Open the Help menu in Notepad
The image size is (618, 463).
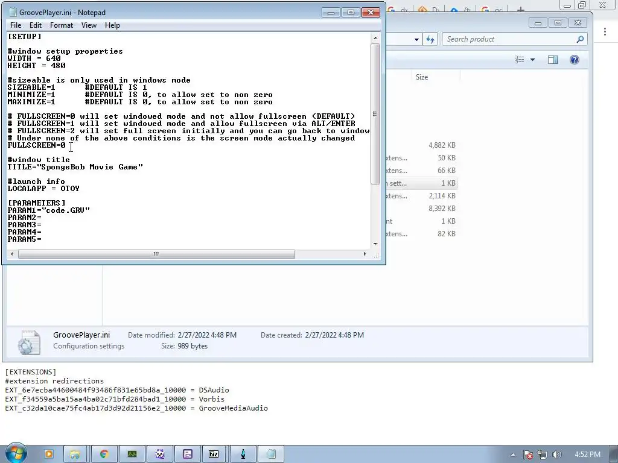[x=112, y=25]
